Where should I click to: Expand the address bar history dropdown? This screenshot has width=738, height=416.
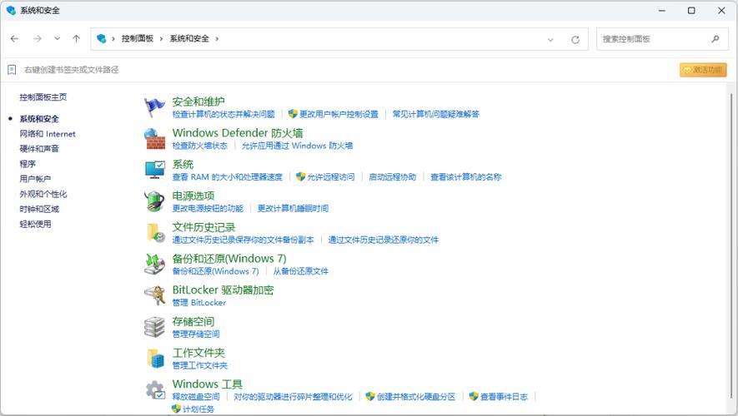coord(550,39)
